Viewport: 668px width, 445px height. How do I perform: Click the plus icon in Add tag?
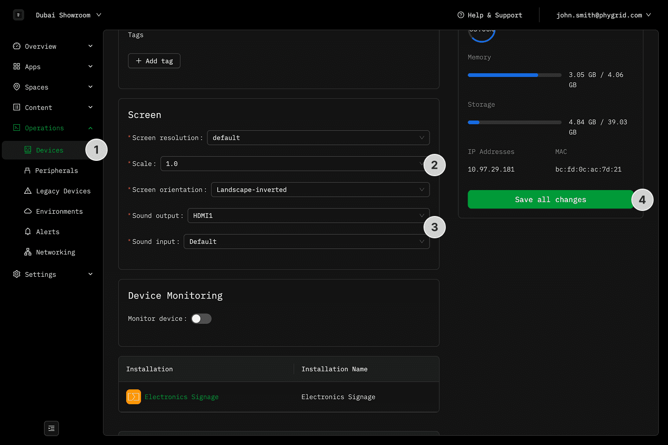click(139, 61)
